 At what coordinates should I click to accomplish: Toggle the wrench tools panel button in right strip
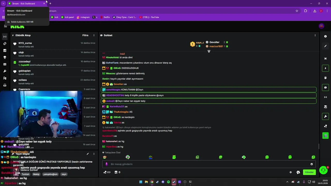325,116
